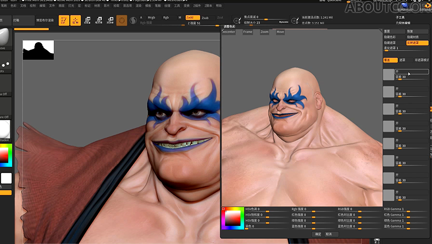Viewport: 432px width, 244px height.
Task: Click the 重置 reset button
Action: point(394,31)
